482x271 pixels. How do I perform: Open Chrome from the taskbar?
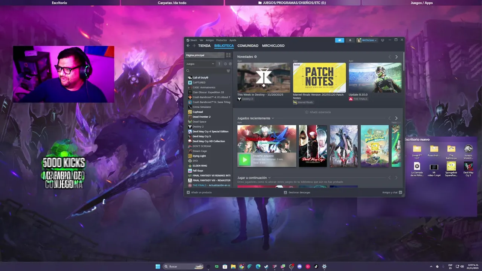[x=241, y=266]
